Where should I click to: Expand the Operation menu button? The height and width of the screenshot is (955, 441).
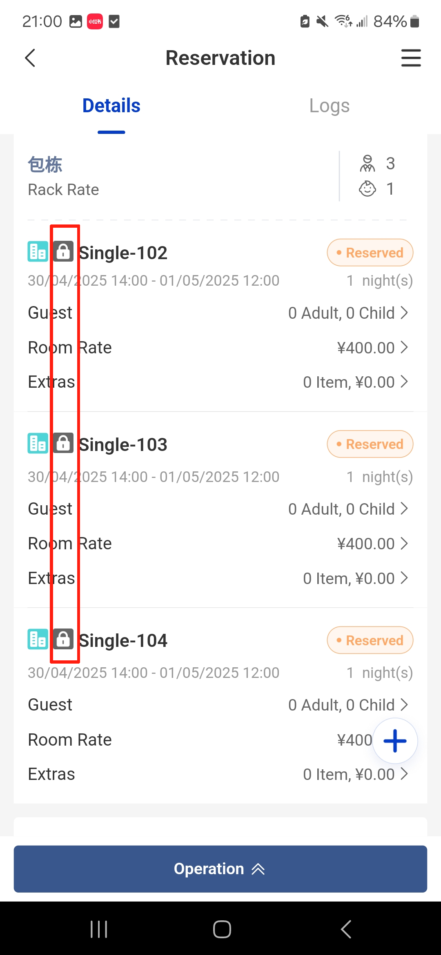tap(220, 869)
